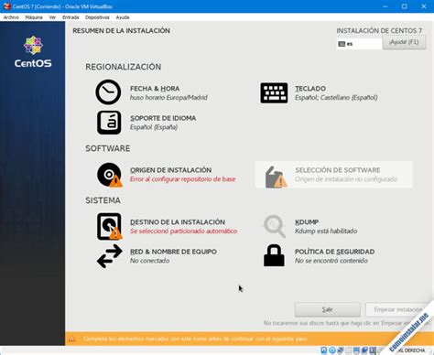Click the Selección de Software package icon

(276, 177)
